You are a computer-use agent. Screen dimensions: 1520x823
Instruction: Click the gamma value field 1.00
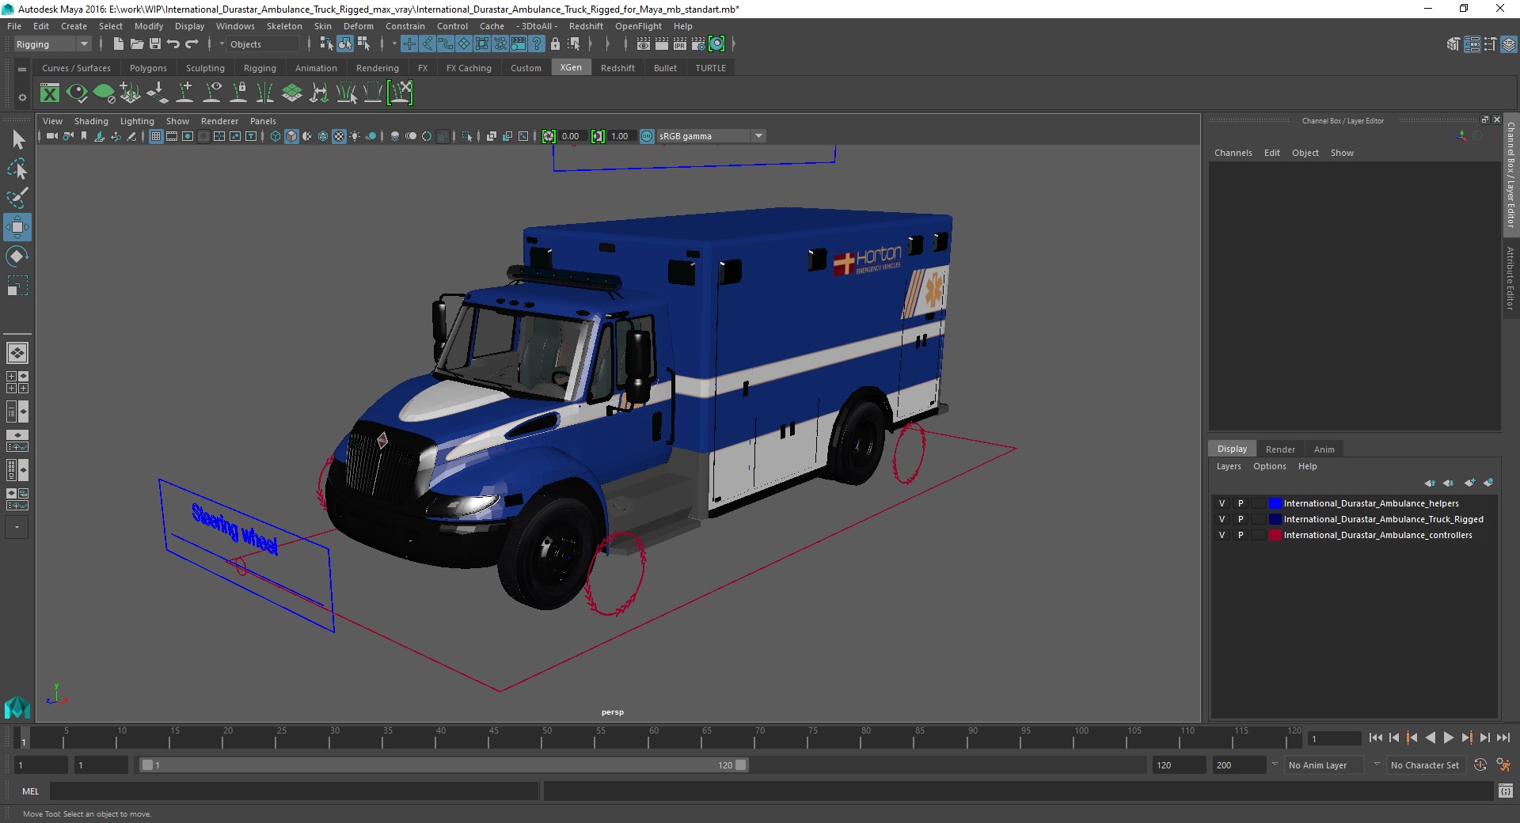(621, 136)
